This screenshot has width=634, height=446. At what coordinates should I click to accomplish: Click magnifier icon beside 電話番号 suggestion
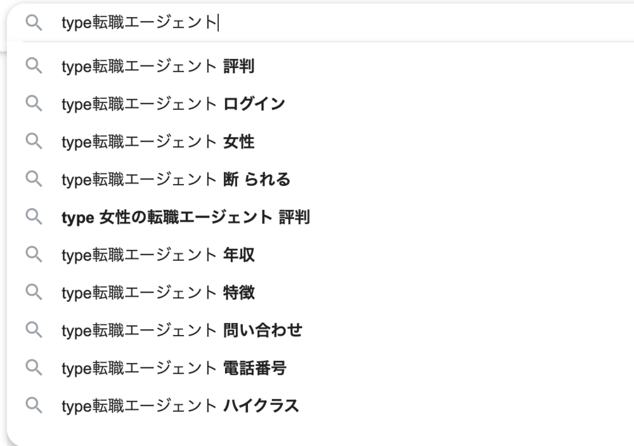click(34, 367)
